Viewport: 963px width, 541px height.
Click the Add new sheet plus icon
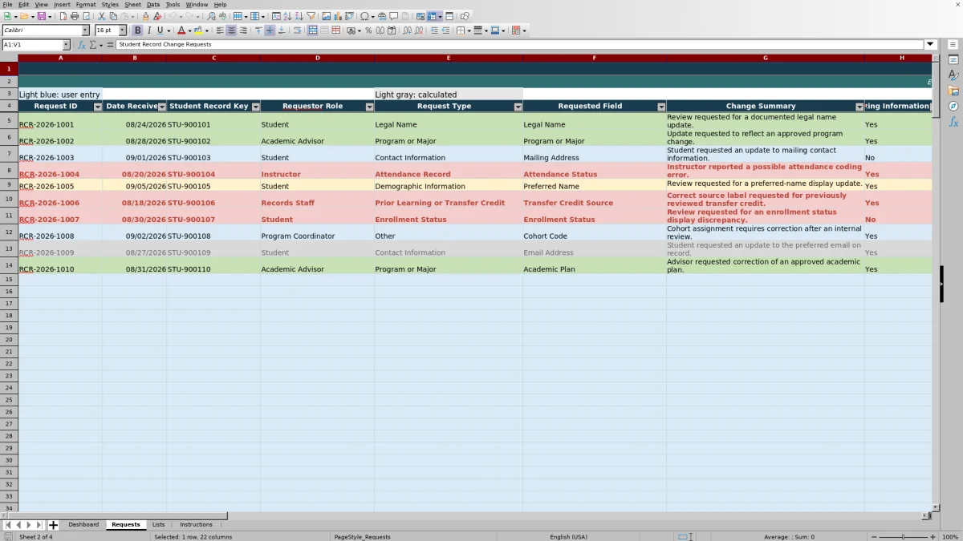click(x=53, y=525)
